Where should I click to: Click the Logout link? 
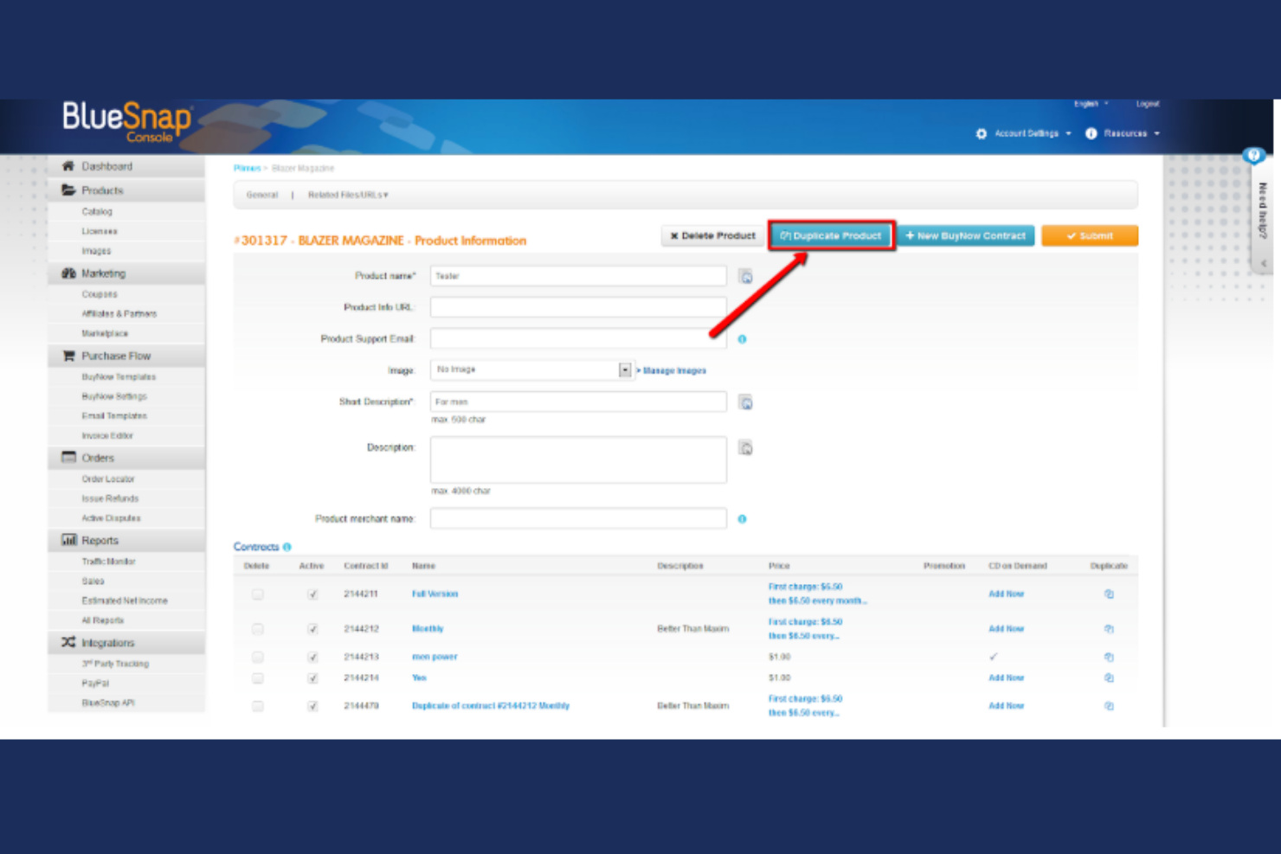pos(1148,104)
